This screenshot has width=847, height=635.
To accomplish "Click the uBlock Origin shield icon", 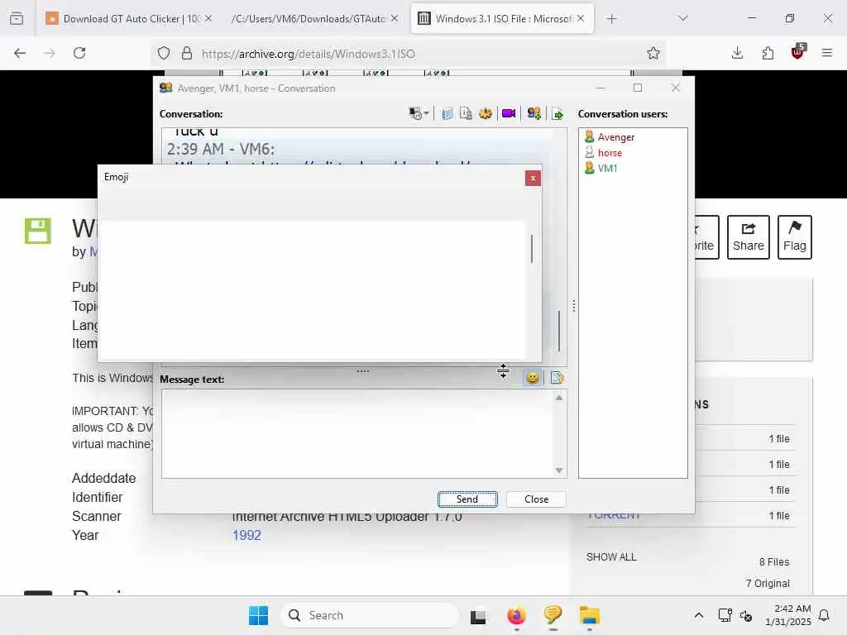I will pos(798,52).
